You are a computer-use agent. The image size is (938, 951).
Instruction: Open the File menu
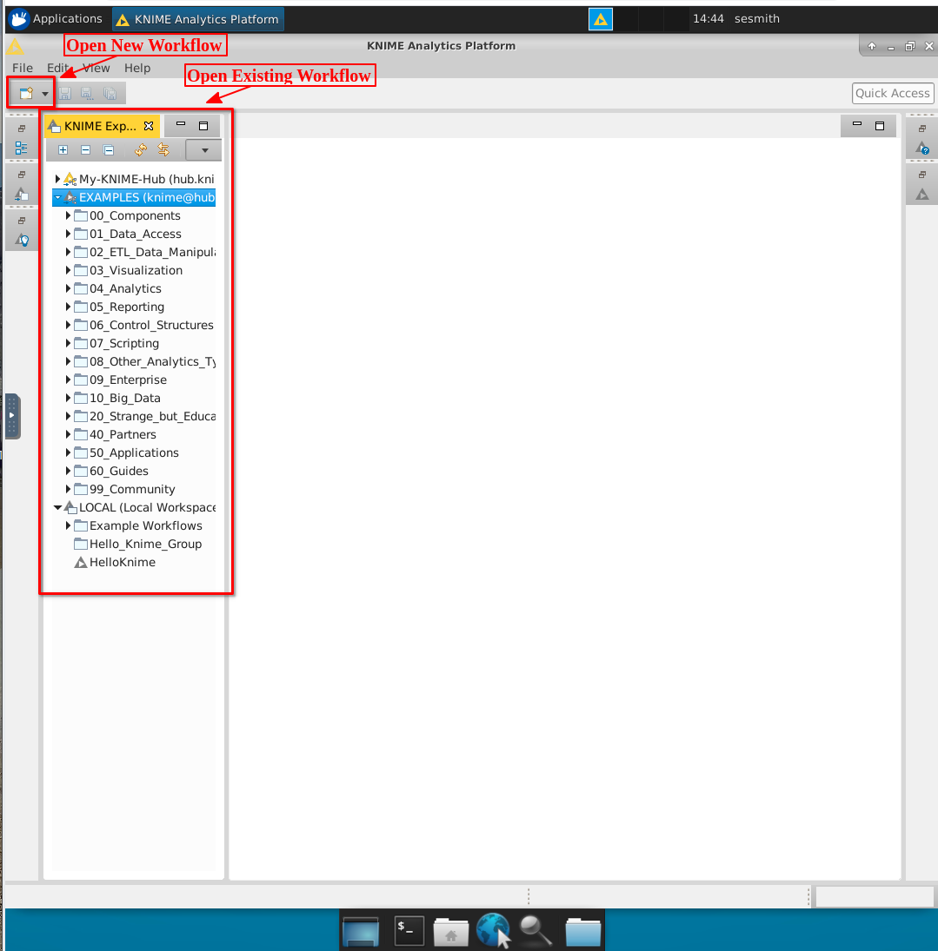point(23,68)
